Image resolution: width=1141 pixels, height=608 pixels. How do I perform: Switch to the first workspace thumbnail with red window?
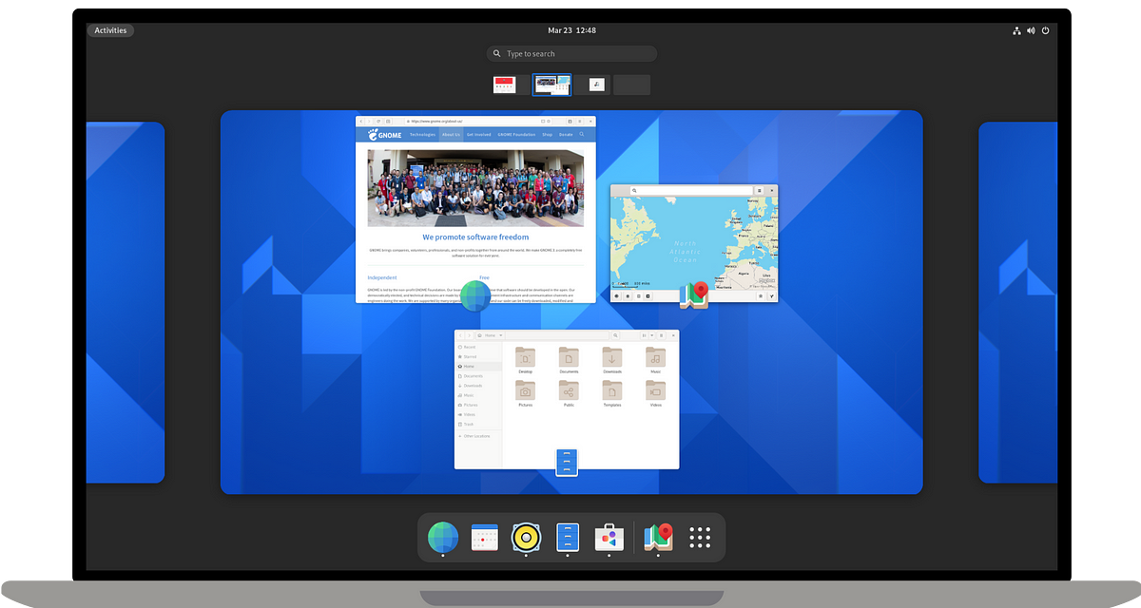[511, 85]
